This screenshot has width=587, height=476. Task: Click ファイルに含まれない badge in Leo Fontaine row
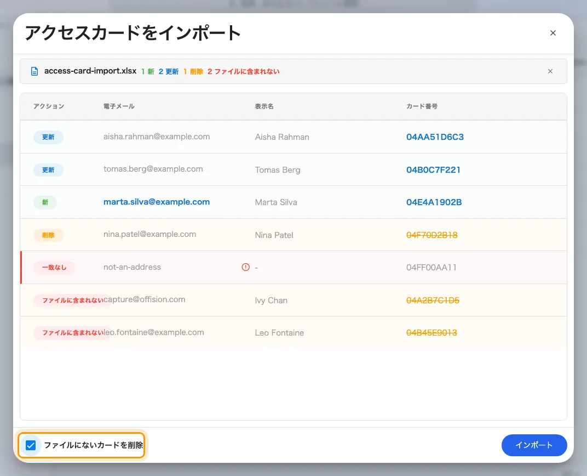73,333
